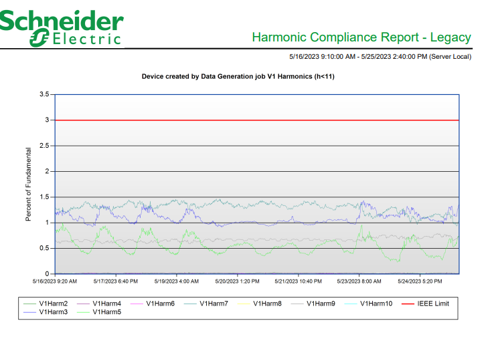Click the V1Harm2 legend line swatch
This screenshot has width=494, height=351.
pyautogui.click(x=29, y=304)
